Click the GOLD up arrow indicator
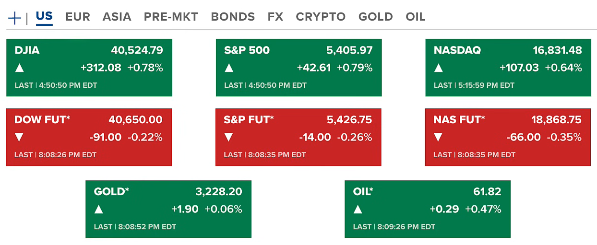The image size is (597, 245). (99, 209)
